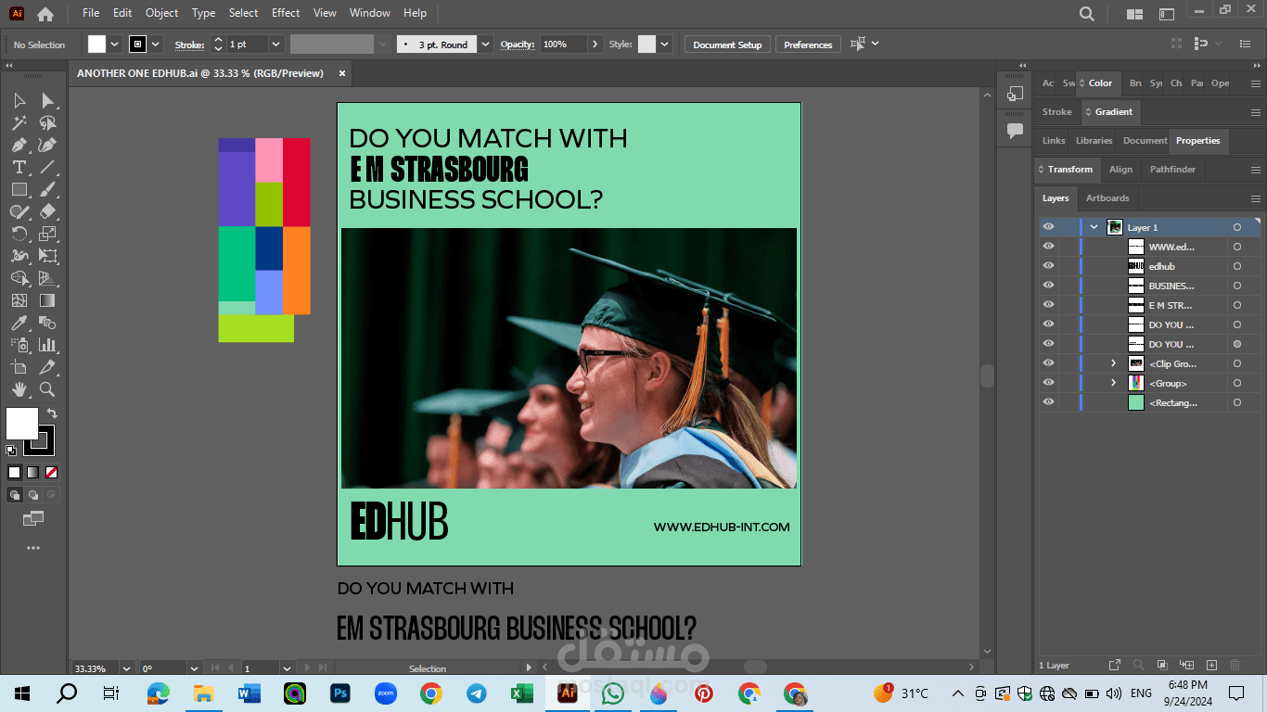1267x712 pixels.
Task: Collapse Layer 1 in Layers panel
Action: pyautogui.click(x=1094, y=227)
